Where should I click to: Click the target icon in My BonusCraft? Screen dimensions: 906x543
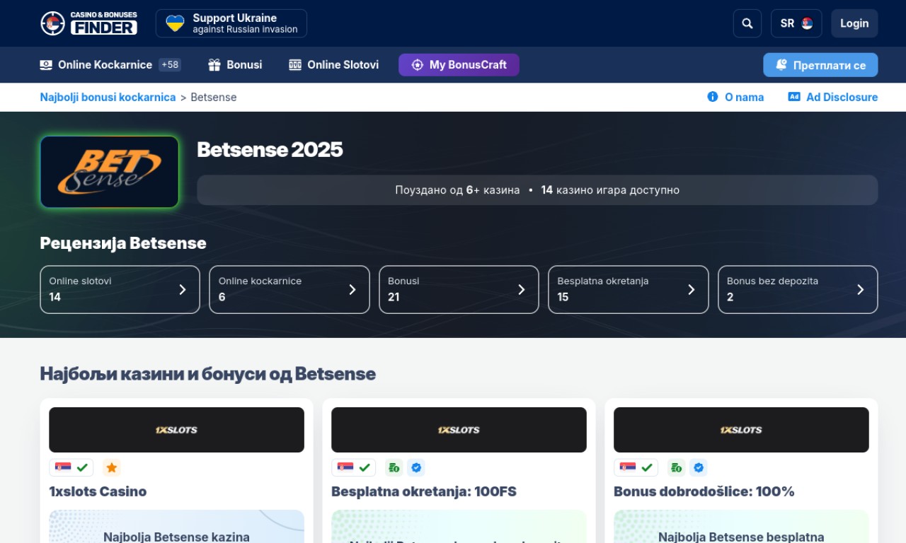coord(418,65)
